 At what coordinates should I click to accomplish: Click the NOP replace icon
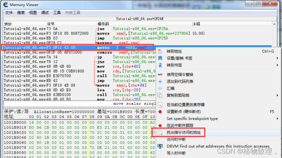click(160, 75)
